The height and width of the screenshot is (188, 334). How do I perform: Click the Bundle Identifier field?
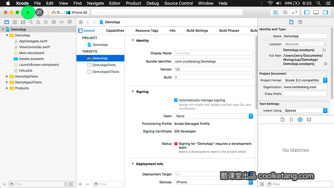tap(213, 61)
